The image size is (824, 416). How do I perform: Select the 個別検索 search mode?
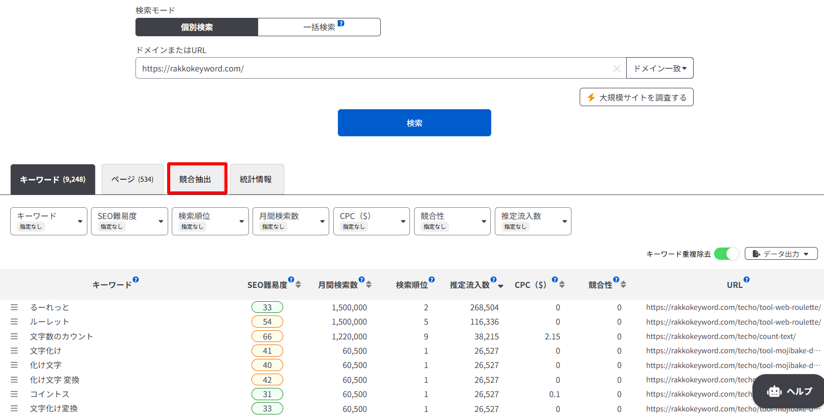[x=197, y=27]
